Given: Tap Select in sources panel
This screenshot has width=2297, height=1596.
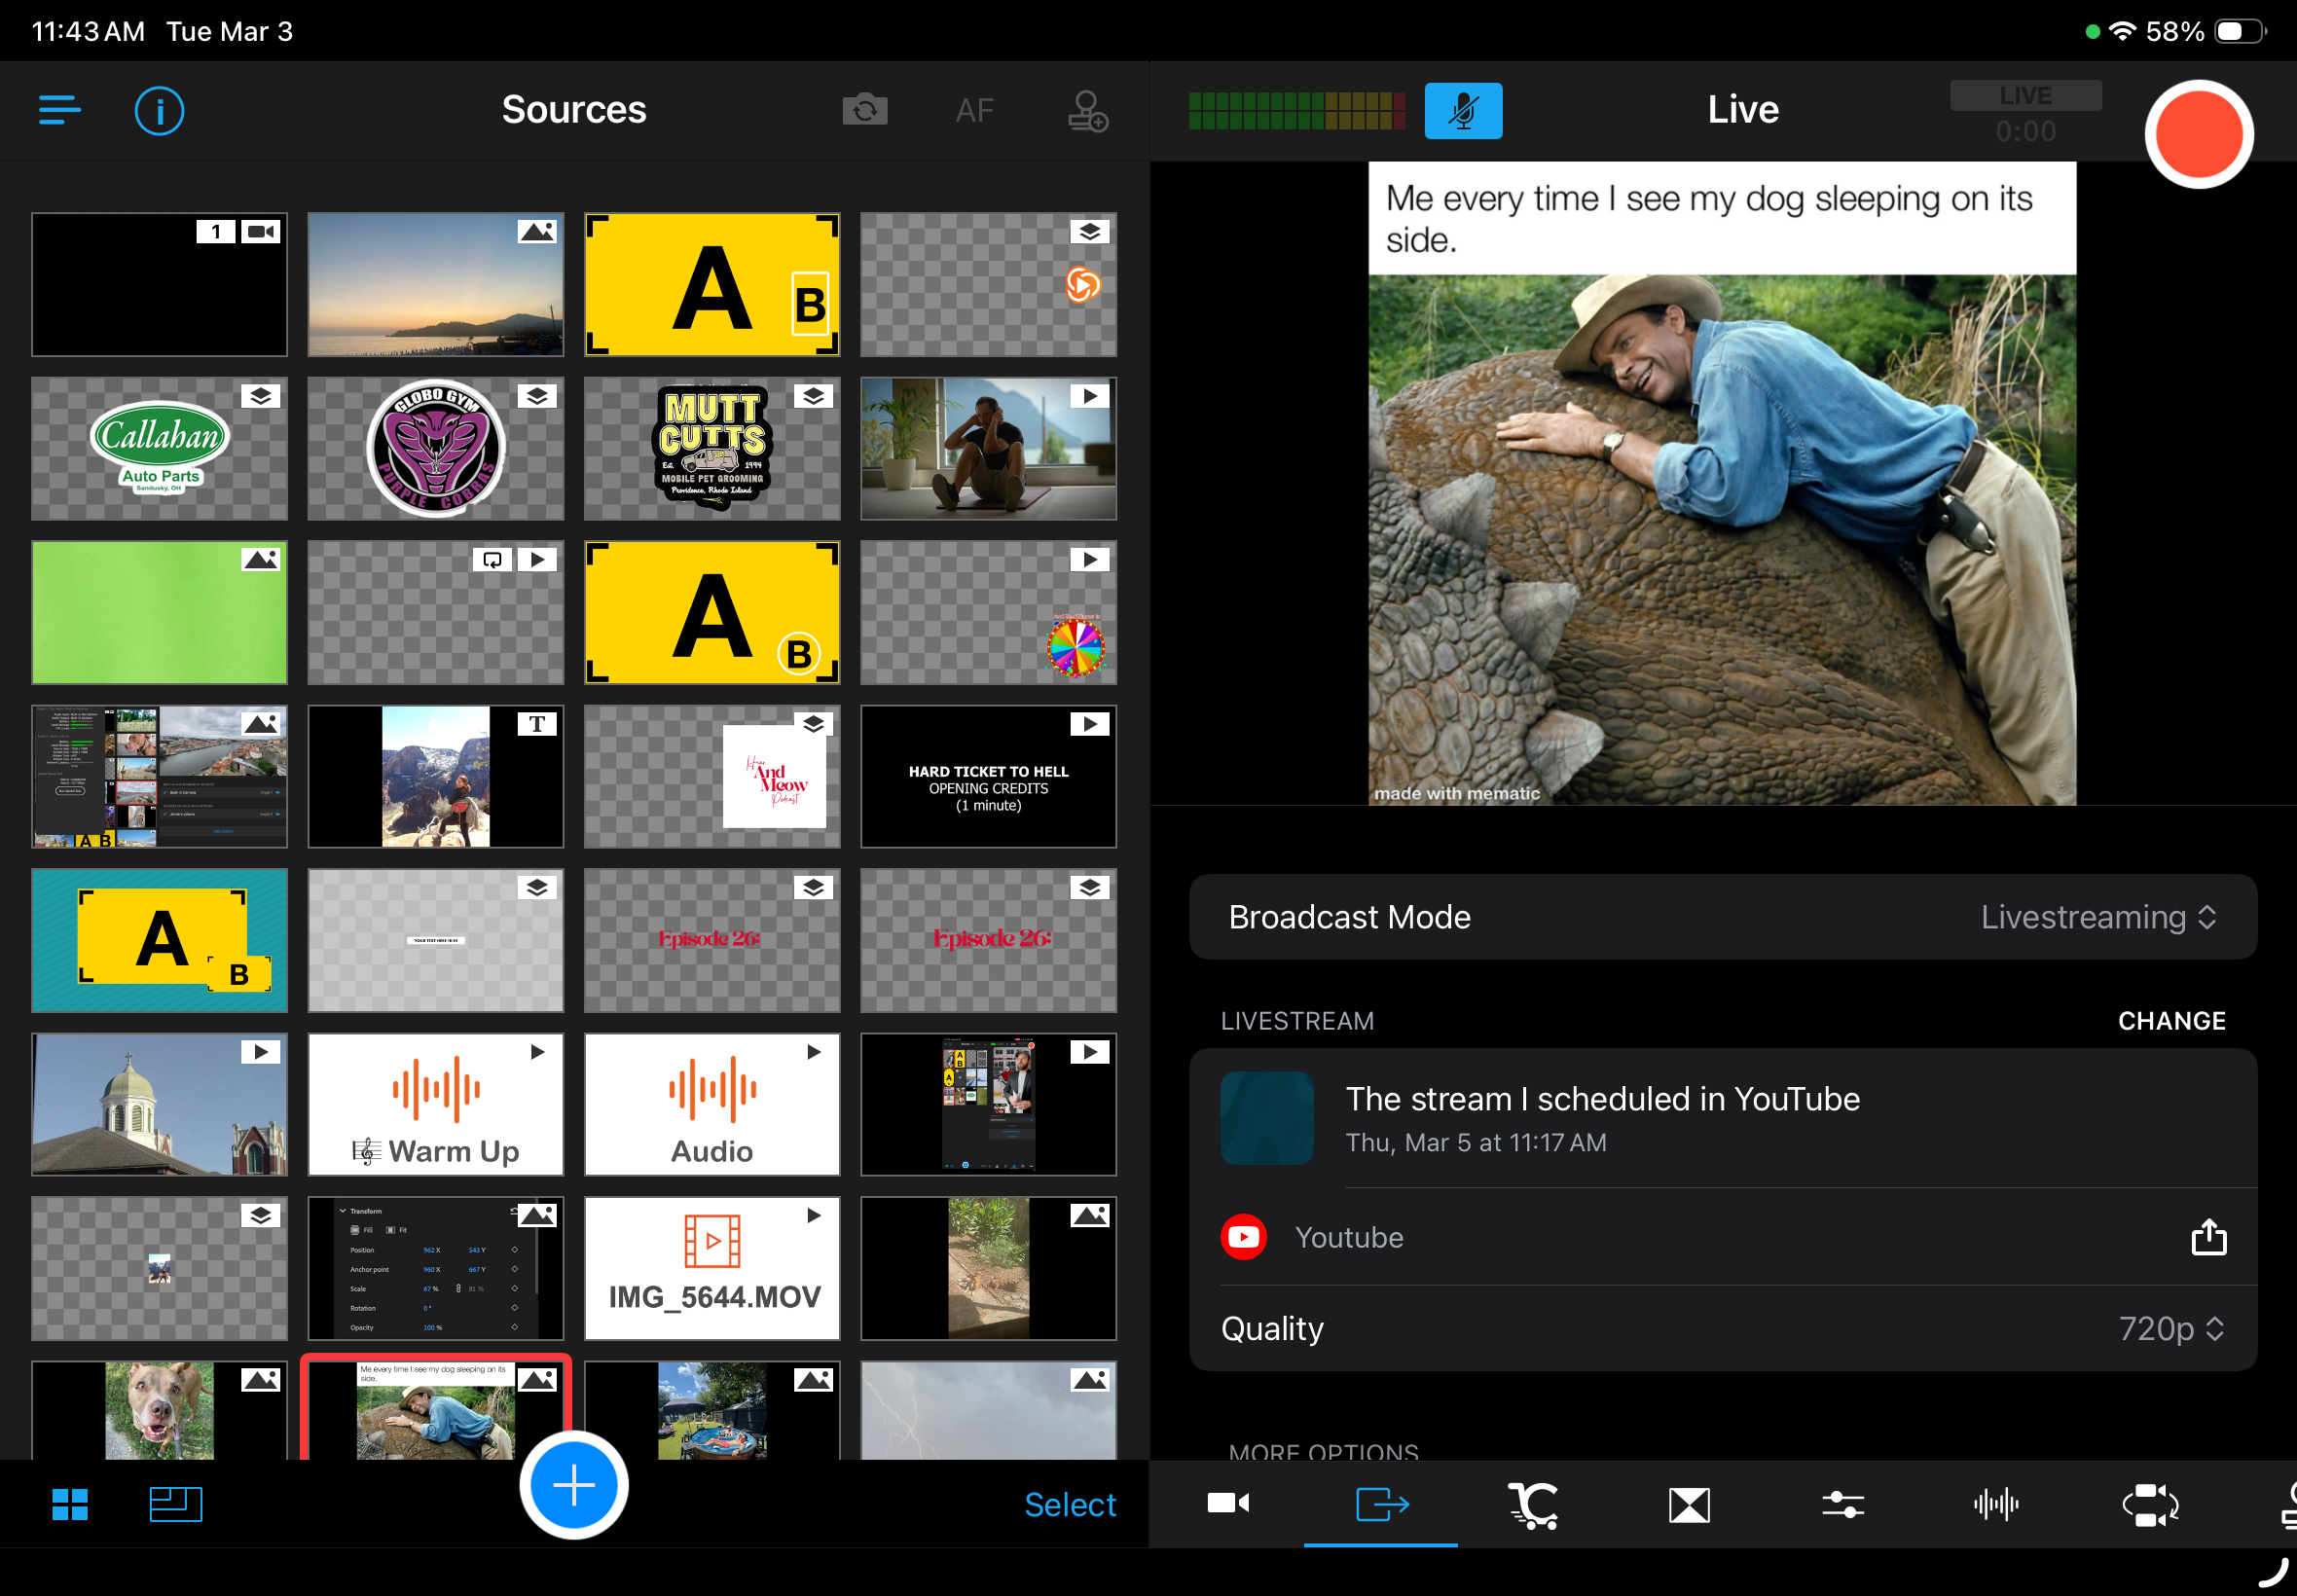Looking at the screenshot, I should (1069, 1504).
